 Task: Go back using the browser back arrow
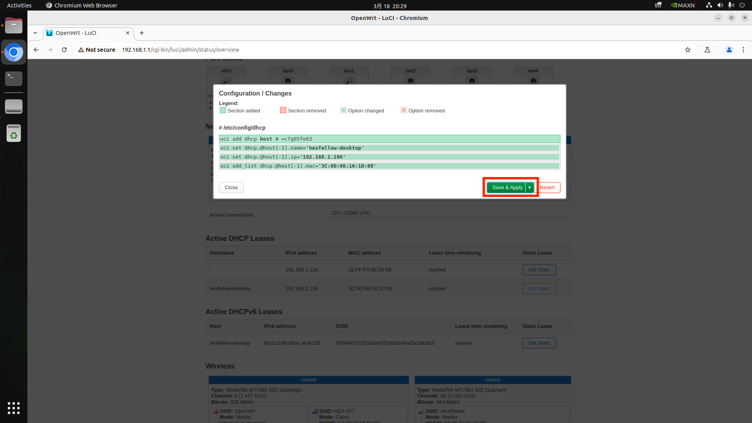(36, 50)
